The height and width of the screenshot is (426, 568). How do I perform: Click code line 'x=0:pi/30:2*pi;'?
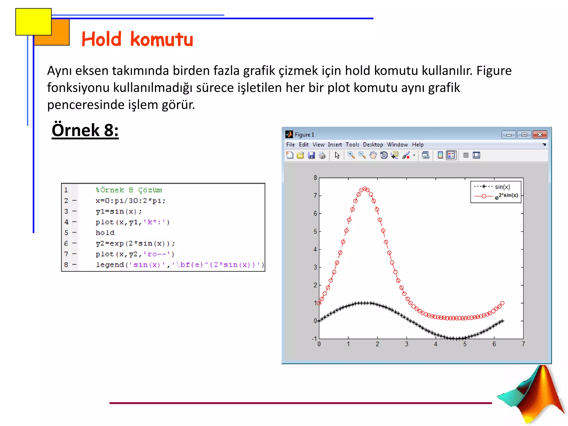coord(130,201)
